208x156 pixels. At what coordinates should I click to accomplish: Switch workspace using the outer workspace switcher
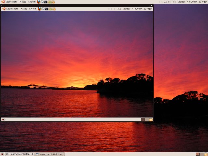199,154
